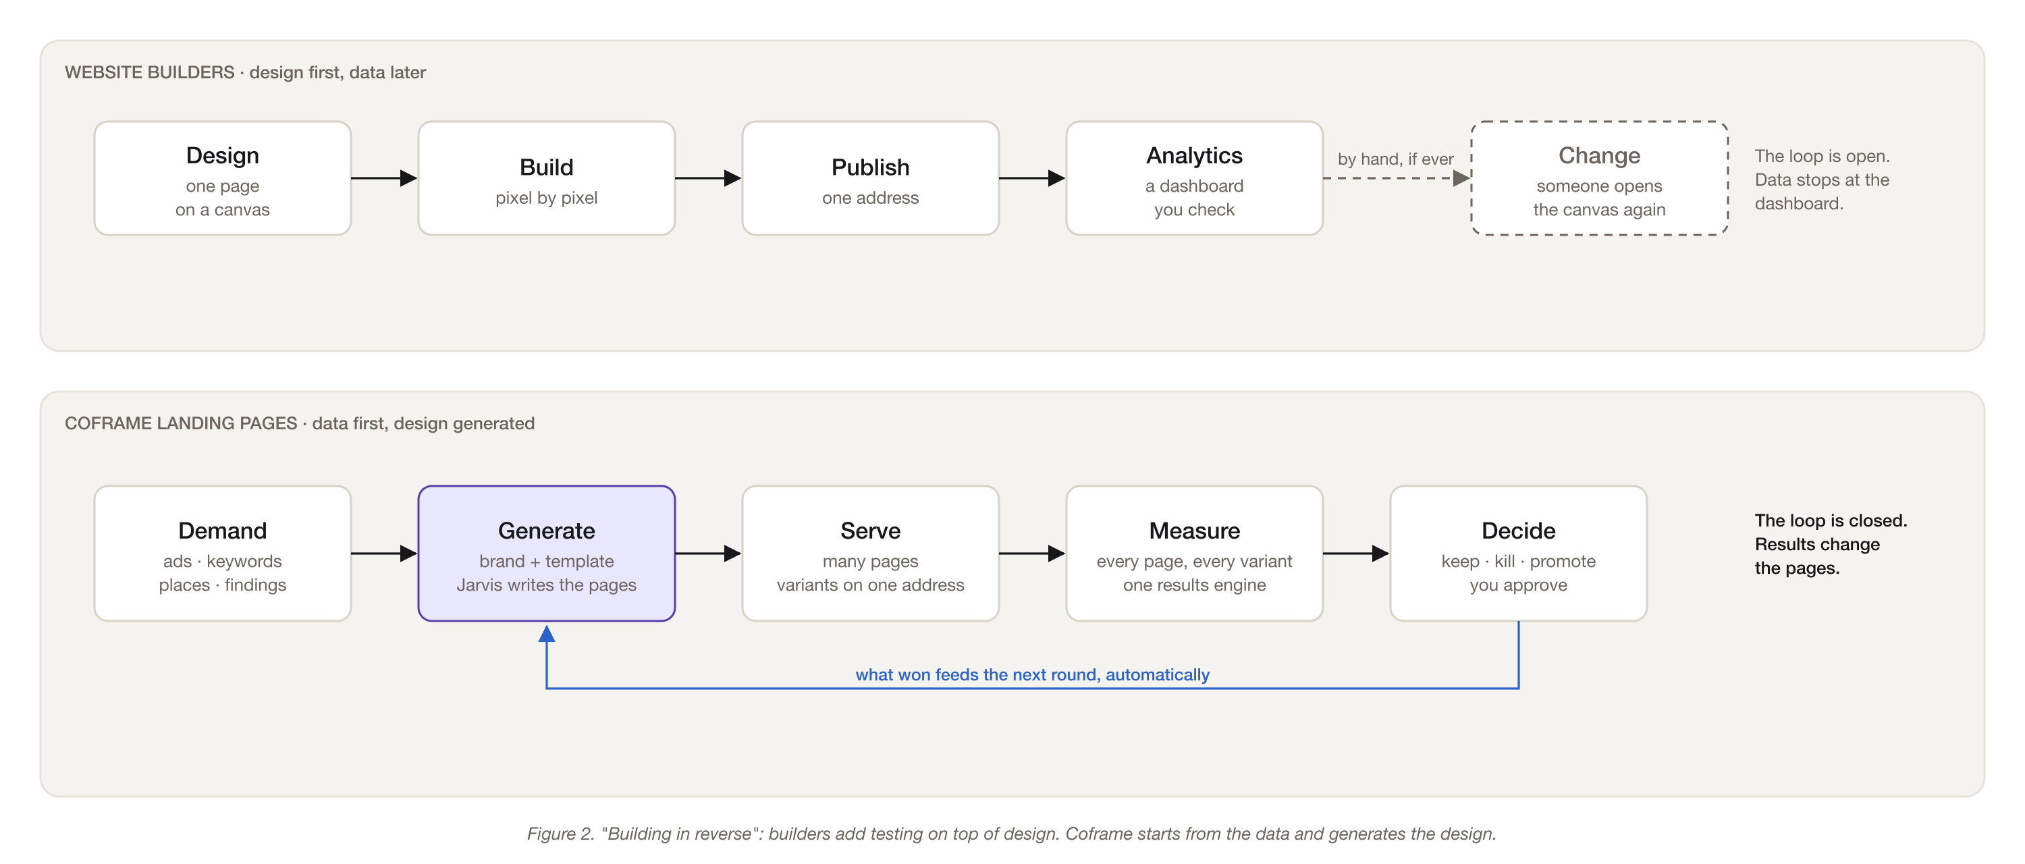Select the Demand box
The image size is (2025, 864).
click(223, 553)
